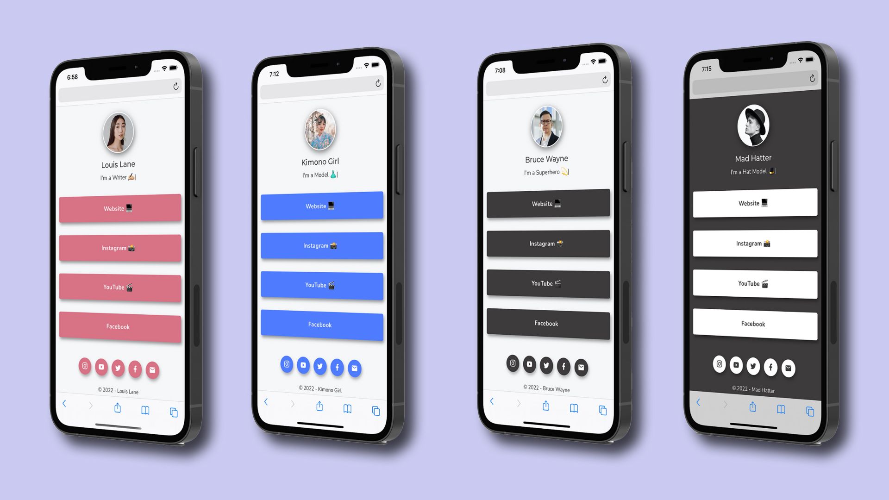This screenshot has width=889, height=500.
Task: Click the Facebook button on Kimono Girl's profile
Action: click(x=320, y=324)
